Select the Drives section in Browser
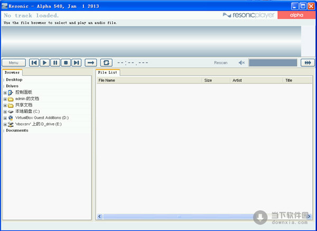This screenshot has height=231, width=317. 12,86
